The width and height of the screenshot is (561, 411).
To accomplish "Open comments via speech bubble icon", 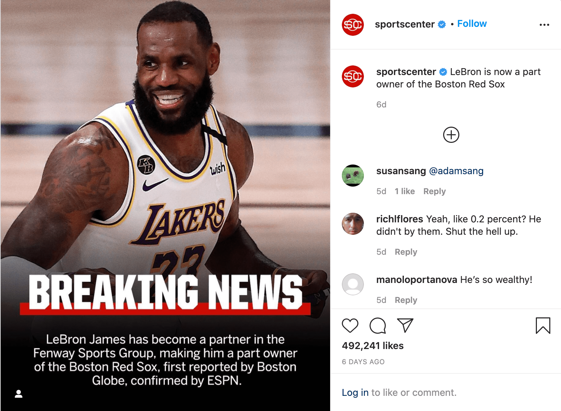I will tap(378, 325).
